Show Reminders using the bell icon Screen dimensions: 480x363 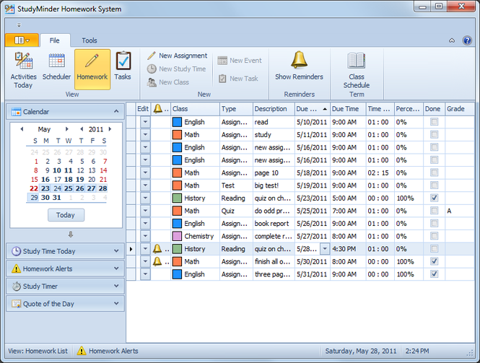click(299, 60)
